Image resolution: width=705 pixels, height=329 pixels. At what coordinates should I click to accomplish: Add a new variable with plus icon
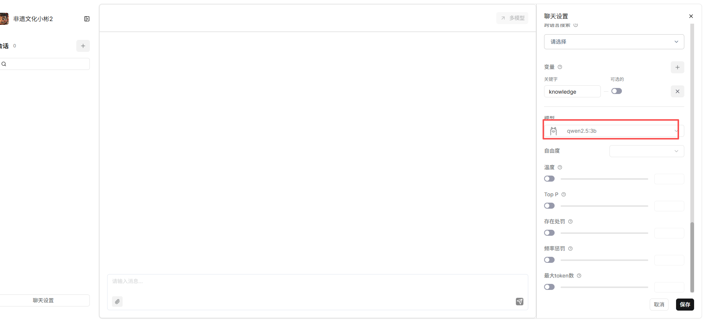click(677, 67)
